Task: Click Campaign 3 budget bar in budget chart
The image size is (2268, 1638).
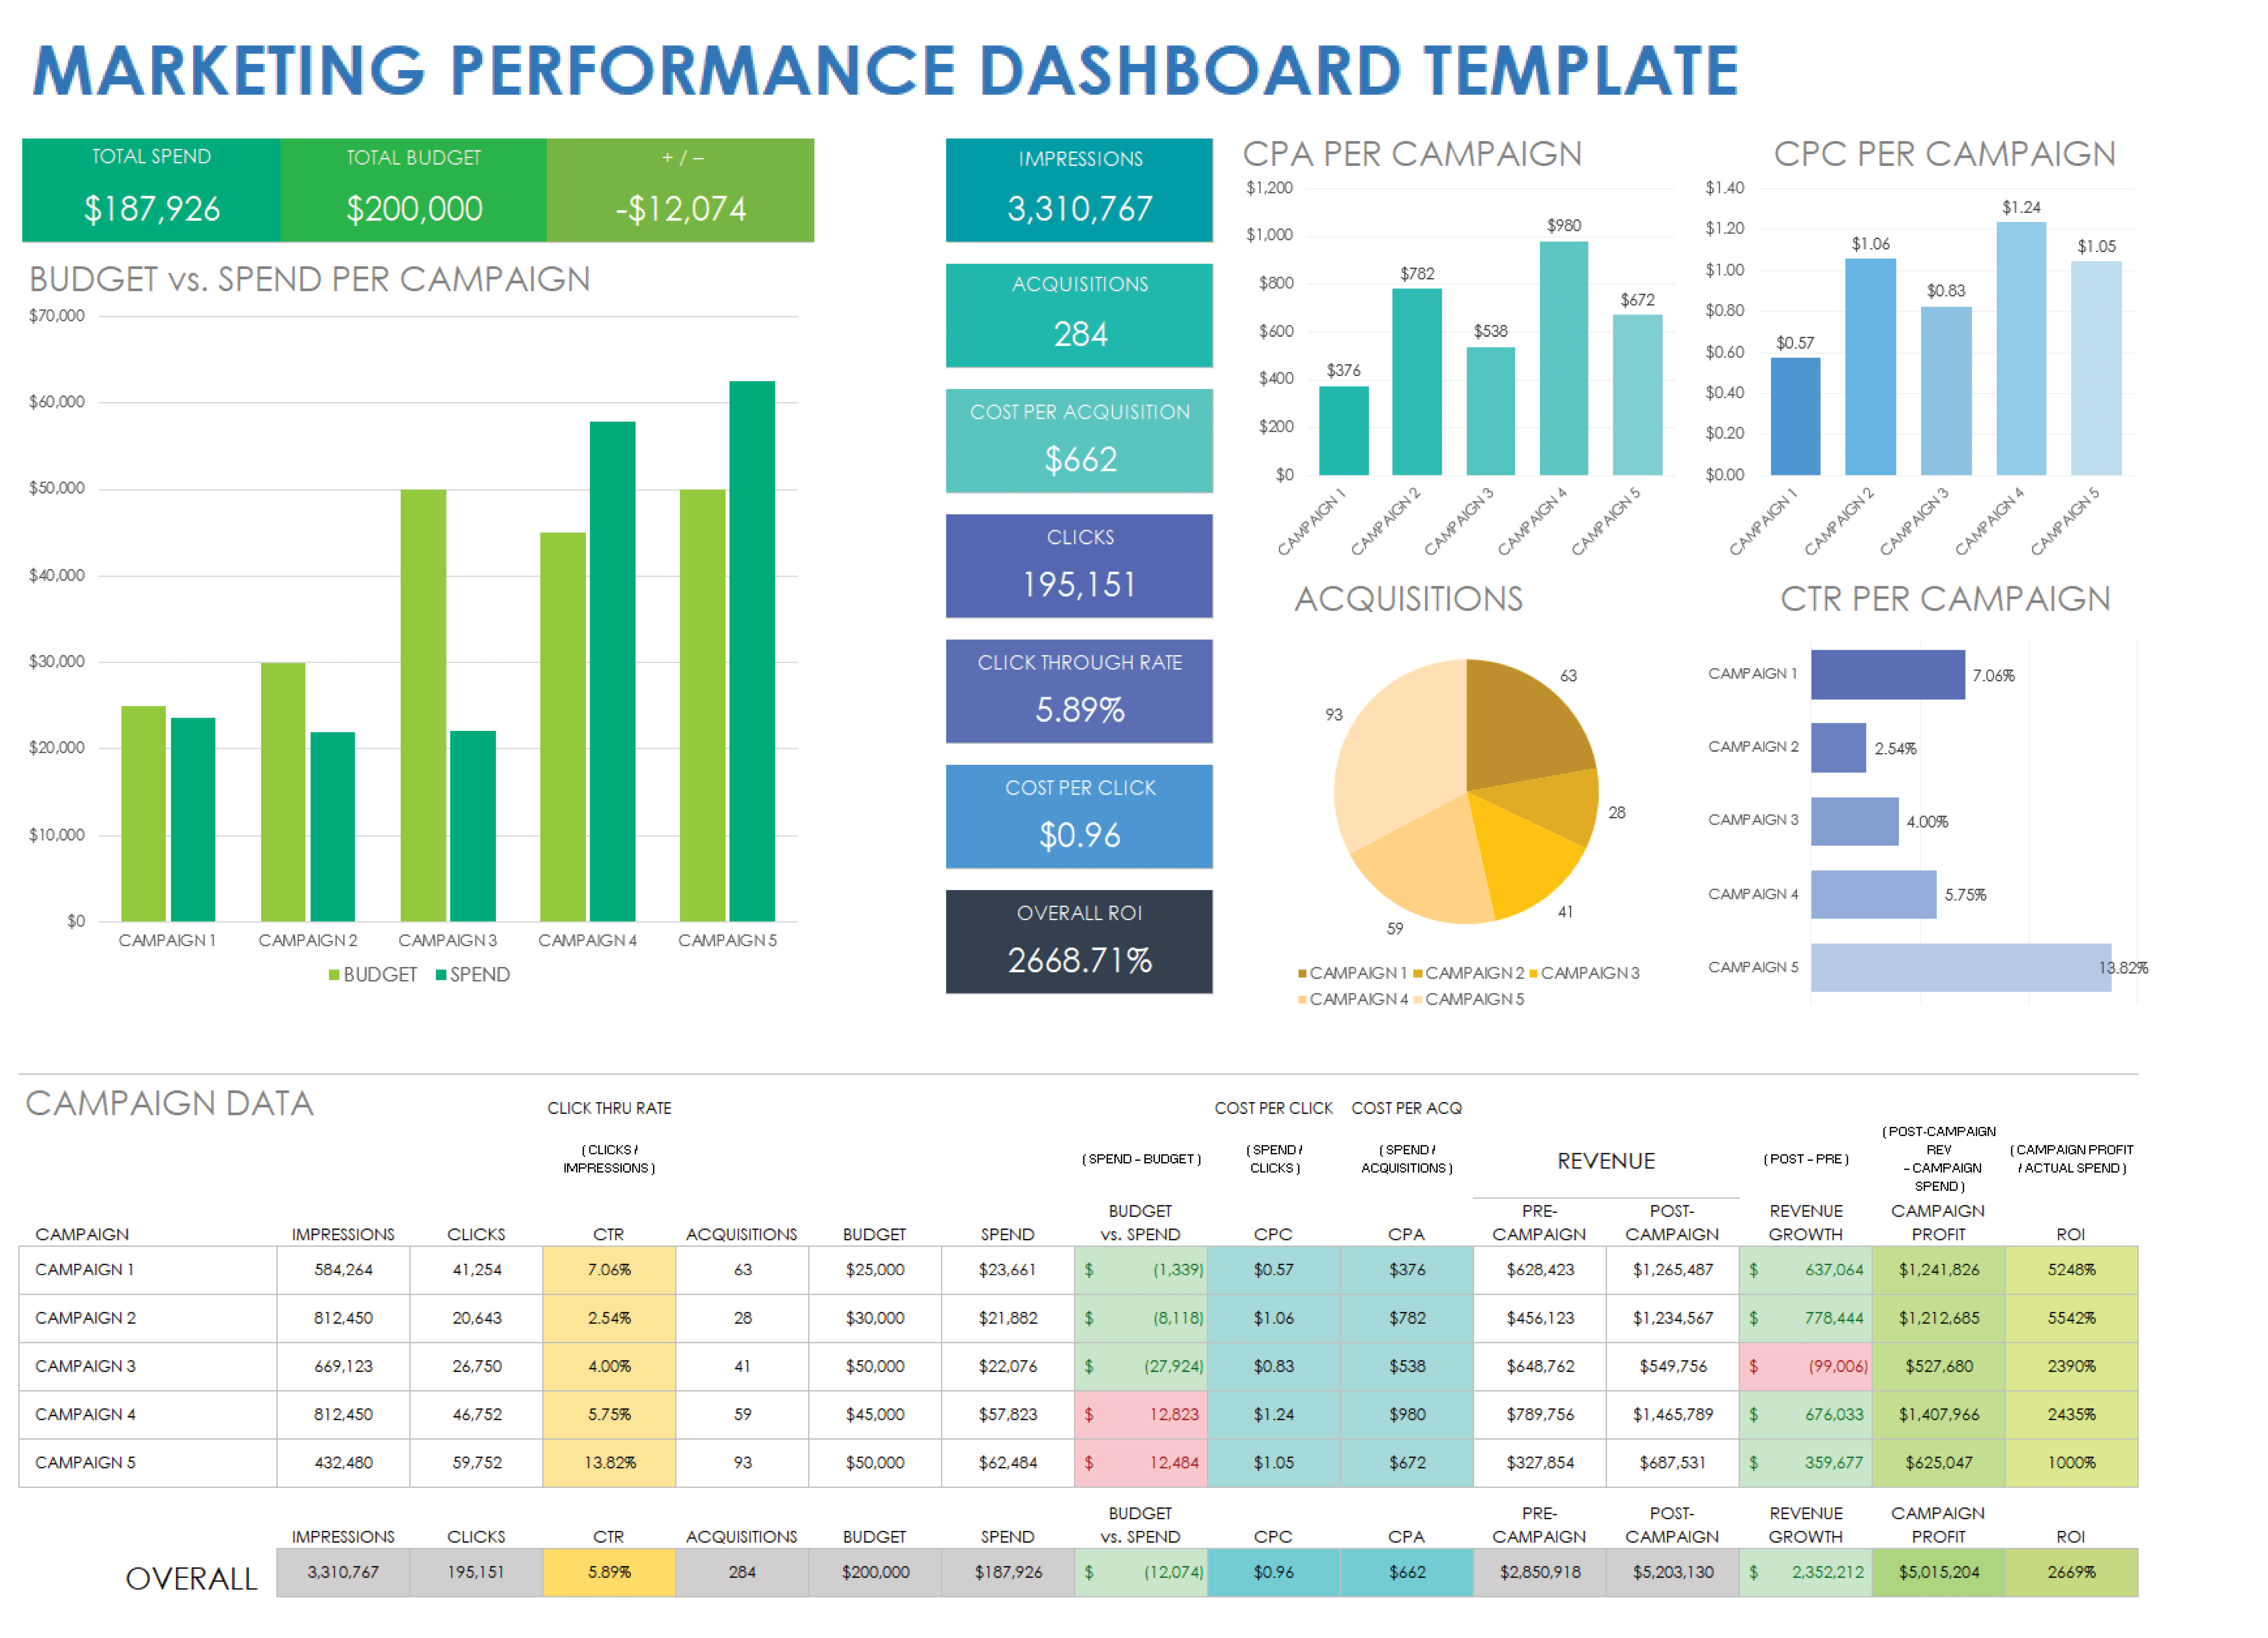Action: (423, 705)
